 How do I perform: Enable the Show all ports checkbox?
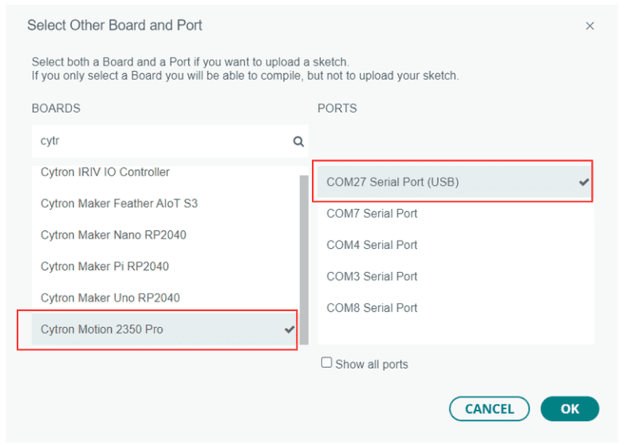click(326, 363)
